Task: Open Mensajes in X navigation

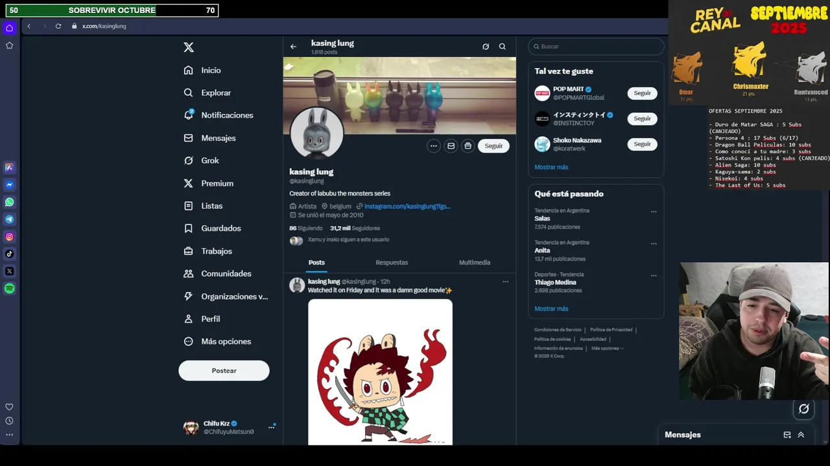Action: [x=210, y=138]
